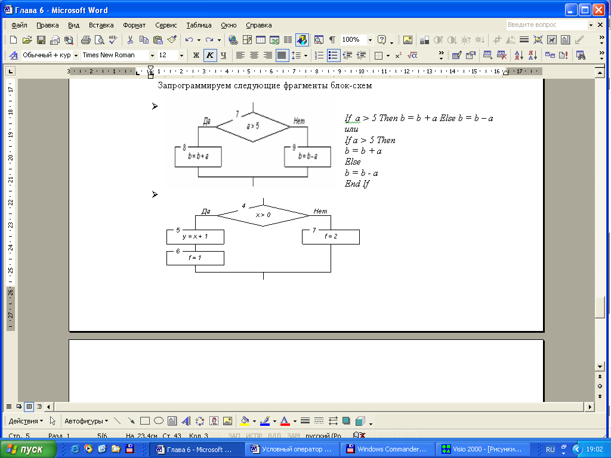Viewport: 611px width, 458px height.
Task: Toggle show/hide paragraph marks ¶
Action: pyautogui.click(x=332, y=40)
